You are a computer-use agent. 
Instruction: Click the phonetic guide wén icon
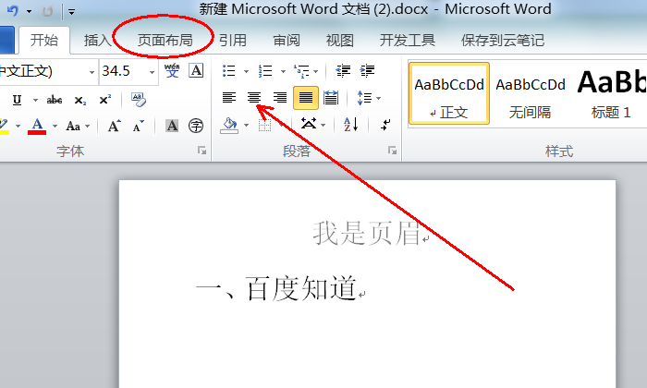pyautogui.click(x=172, y=70)
